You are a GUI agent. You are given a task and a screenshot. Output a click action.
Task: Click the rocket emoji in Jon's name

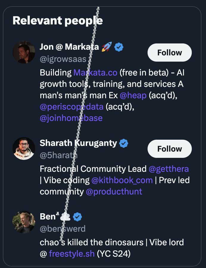[107, 47]
